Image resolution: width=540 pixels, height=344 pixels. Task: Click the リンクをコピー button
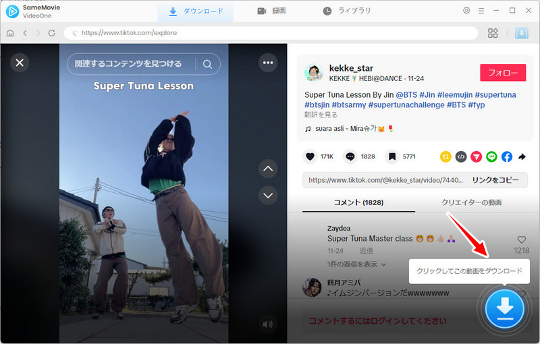pyautogui.click(x=495, y=180)
